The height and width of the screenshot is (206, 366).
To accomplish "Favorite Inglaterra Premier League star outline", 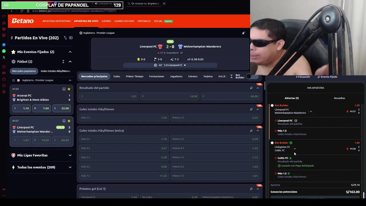I will (x=13, y=80).
